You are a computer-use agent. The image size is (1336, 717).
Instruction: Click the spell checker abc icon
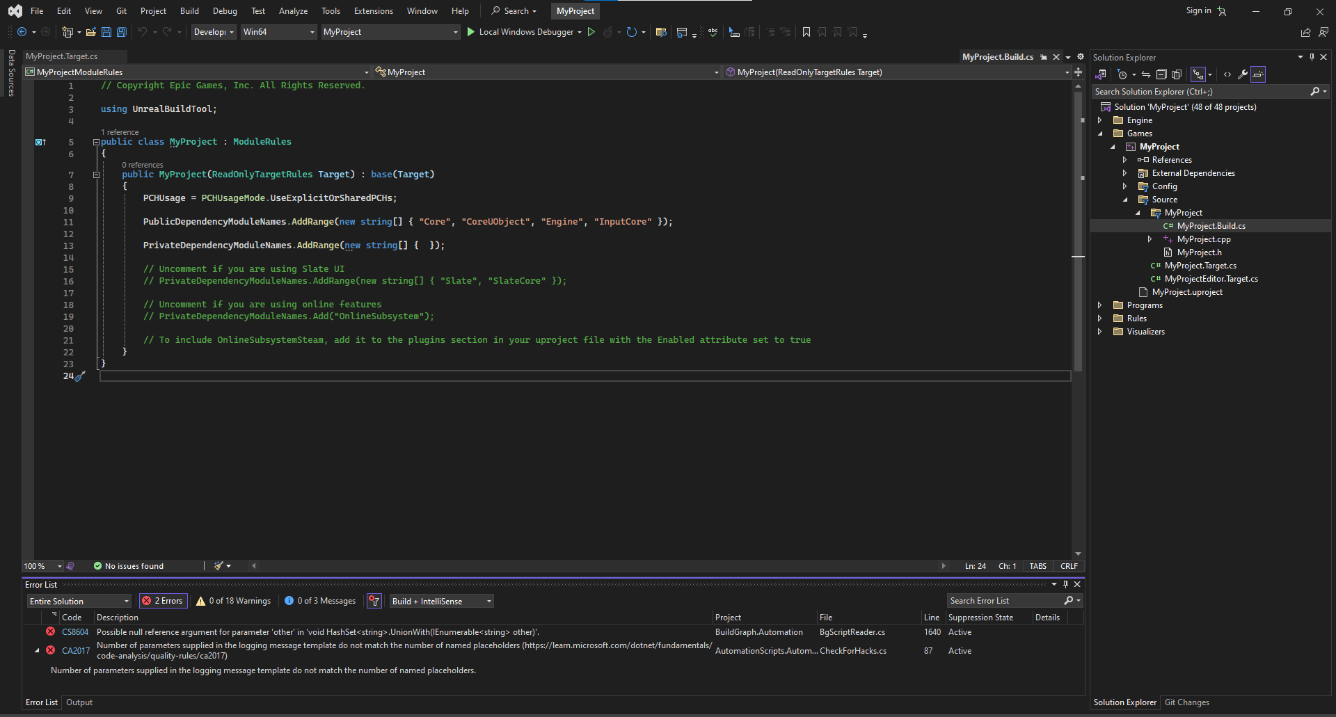point(713,32)
